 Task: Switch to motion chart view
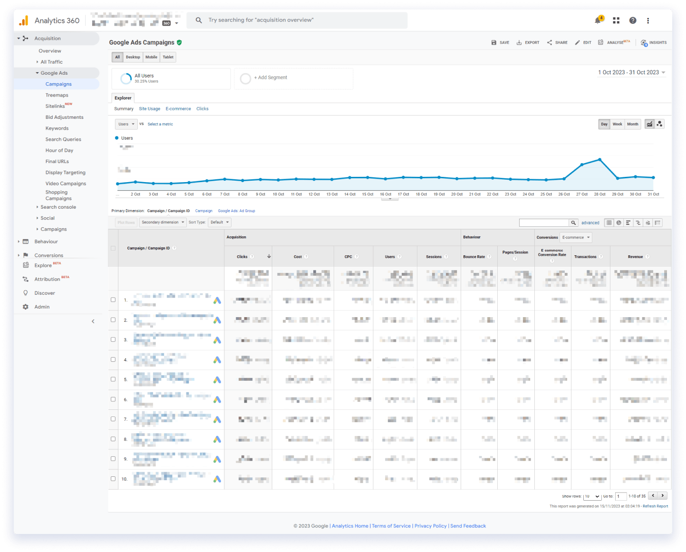click(x=659, y=124)
